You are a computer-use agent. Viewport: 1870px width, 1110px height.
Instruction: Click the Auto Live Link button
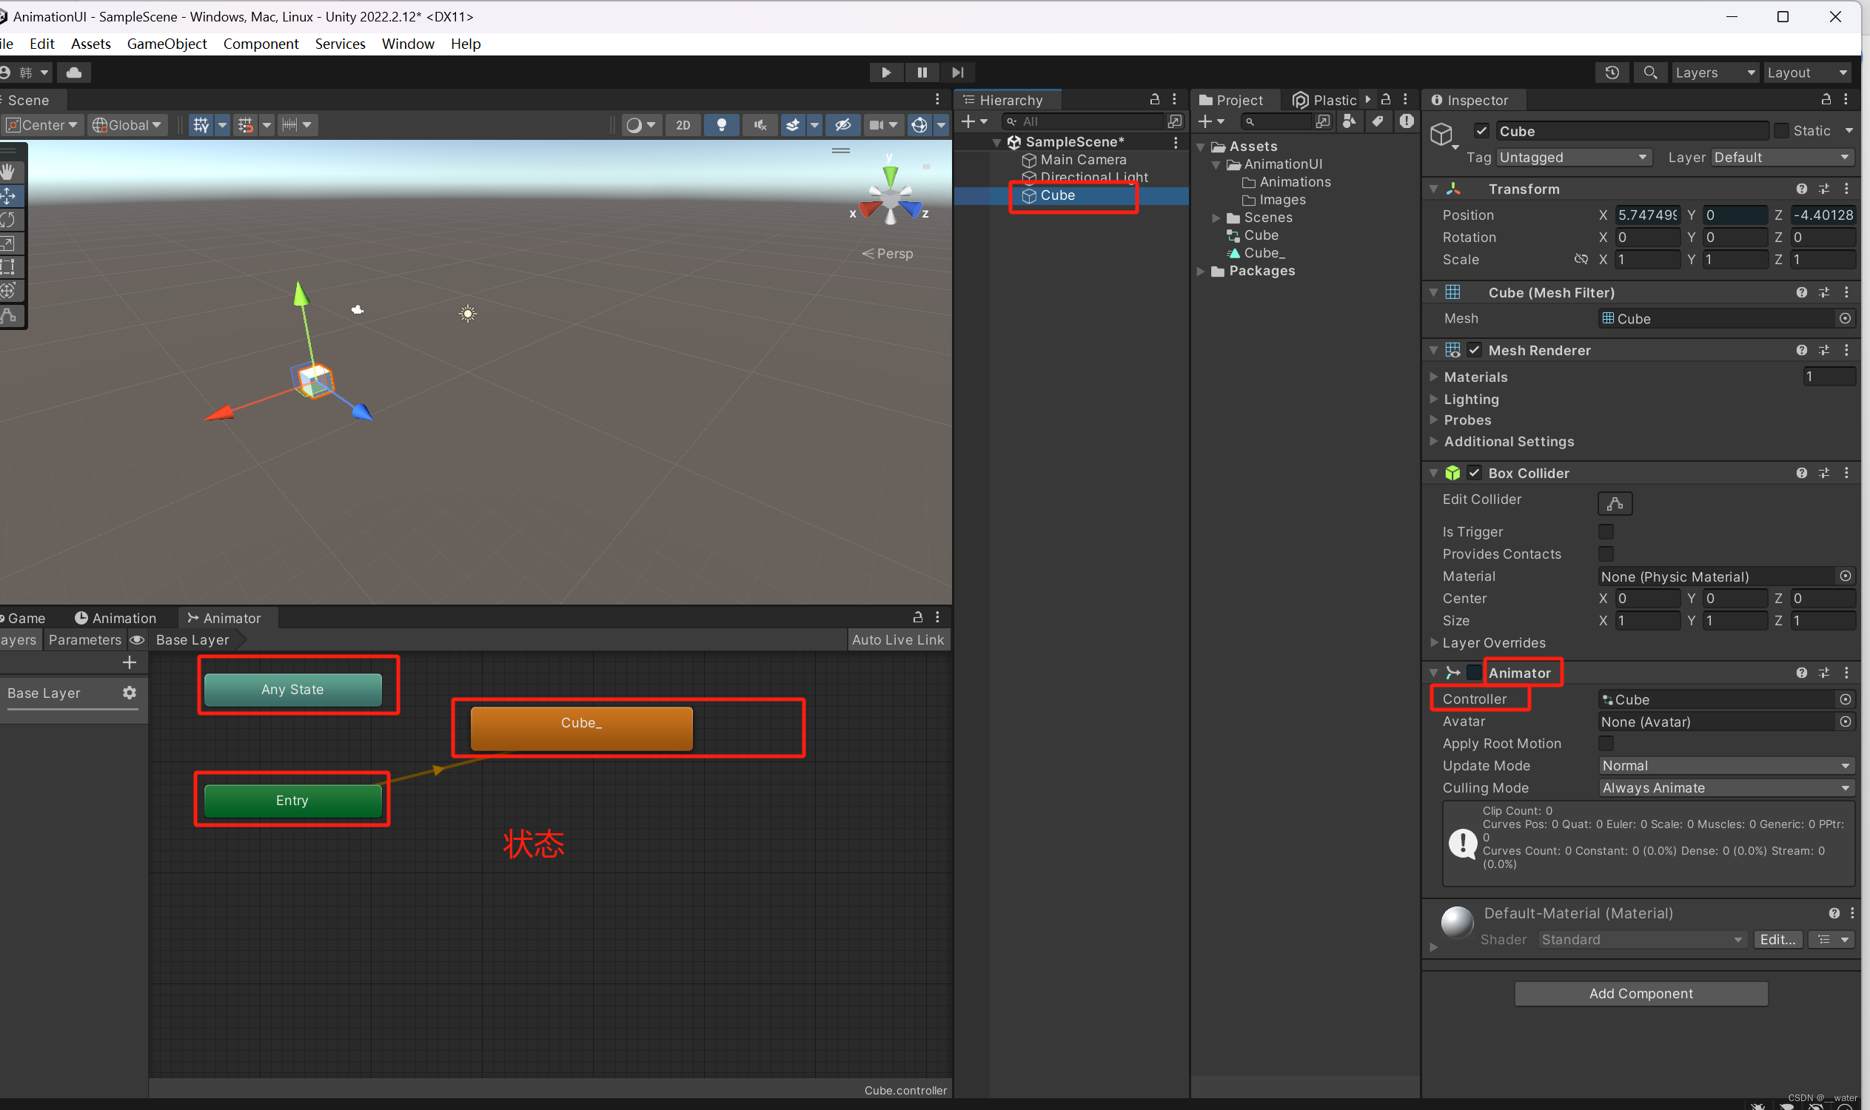pyautogui.click(x=897, y=639)
